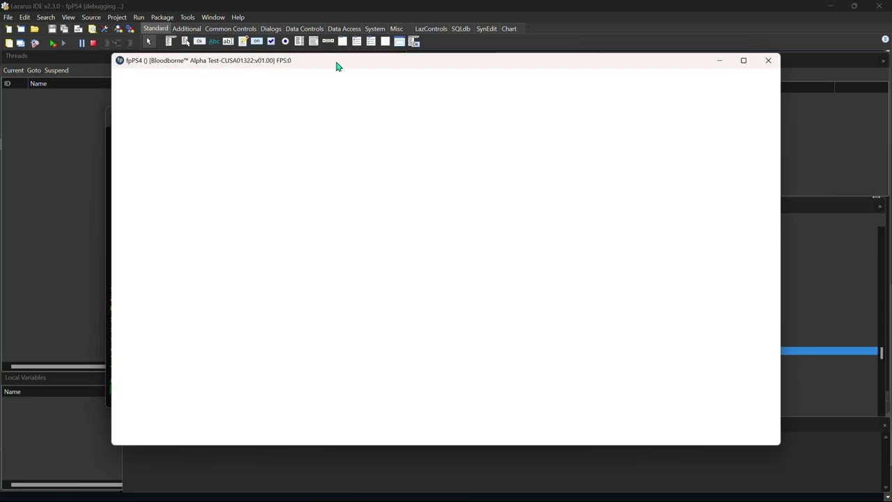
Task: Click the New Unit icon in toolbar
Action: pos(8,29)
